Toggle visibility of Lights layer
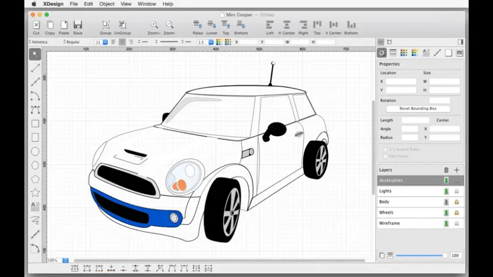 click(x=446, y=191)
